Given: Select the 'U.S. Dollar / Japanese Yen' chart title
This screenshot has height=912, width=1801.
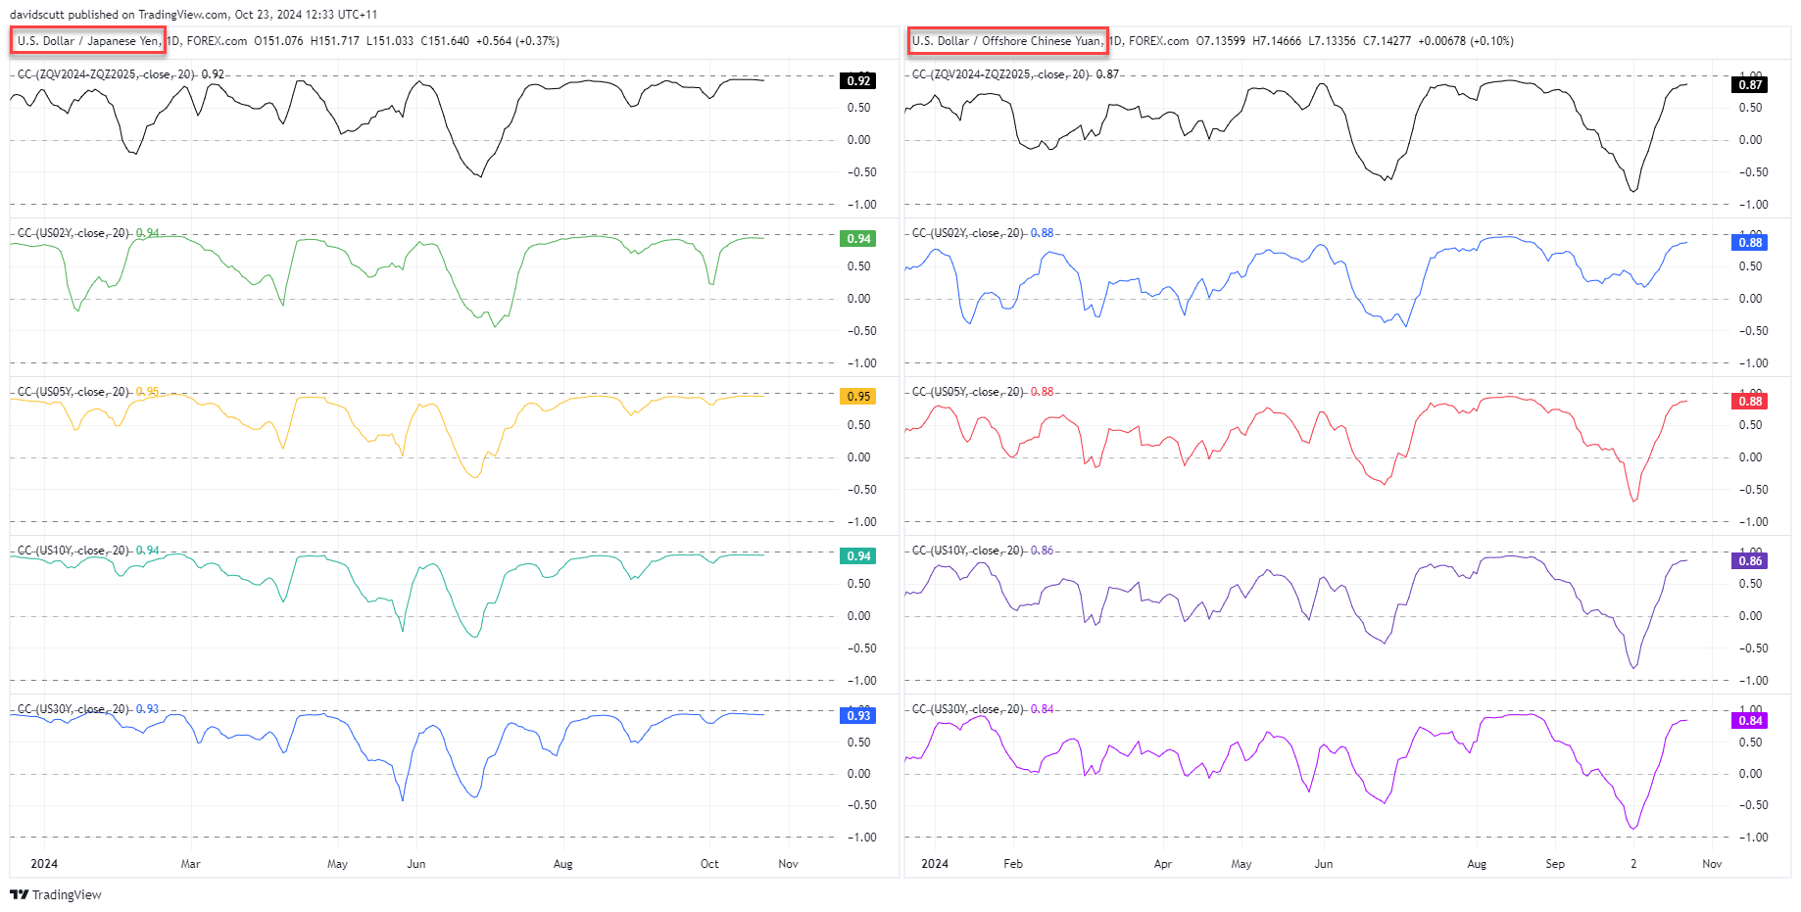Looking at the screenshot, I should coord(88,41).
